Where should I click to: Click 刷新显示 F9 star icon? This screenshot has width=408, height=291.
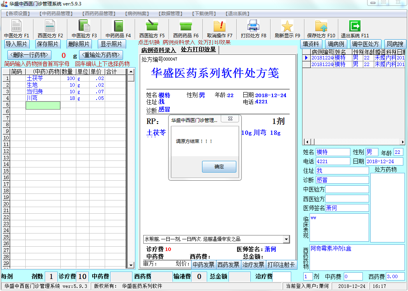click(287, 26)
